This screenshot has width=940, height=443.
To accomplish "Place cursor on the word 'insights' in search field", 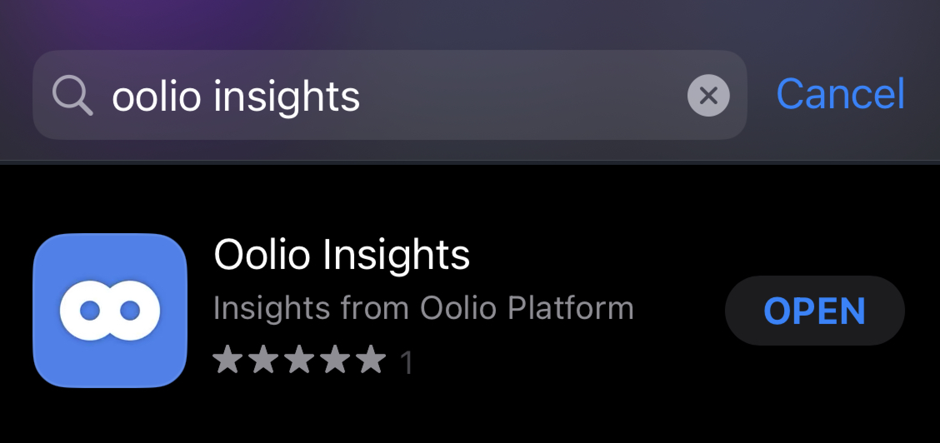I will (x=287, y=97).
